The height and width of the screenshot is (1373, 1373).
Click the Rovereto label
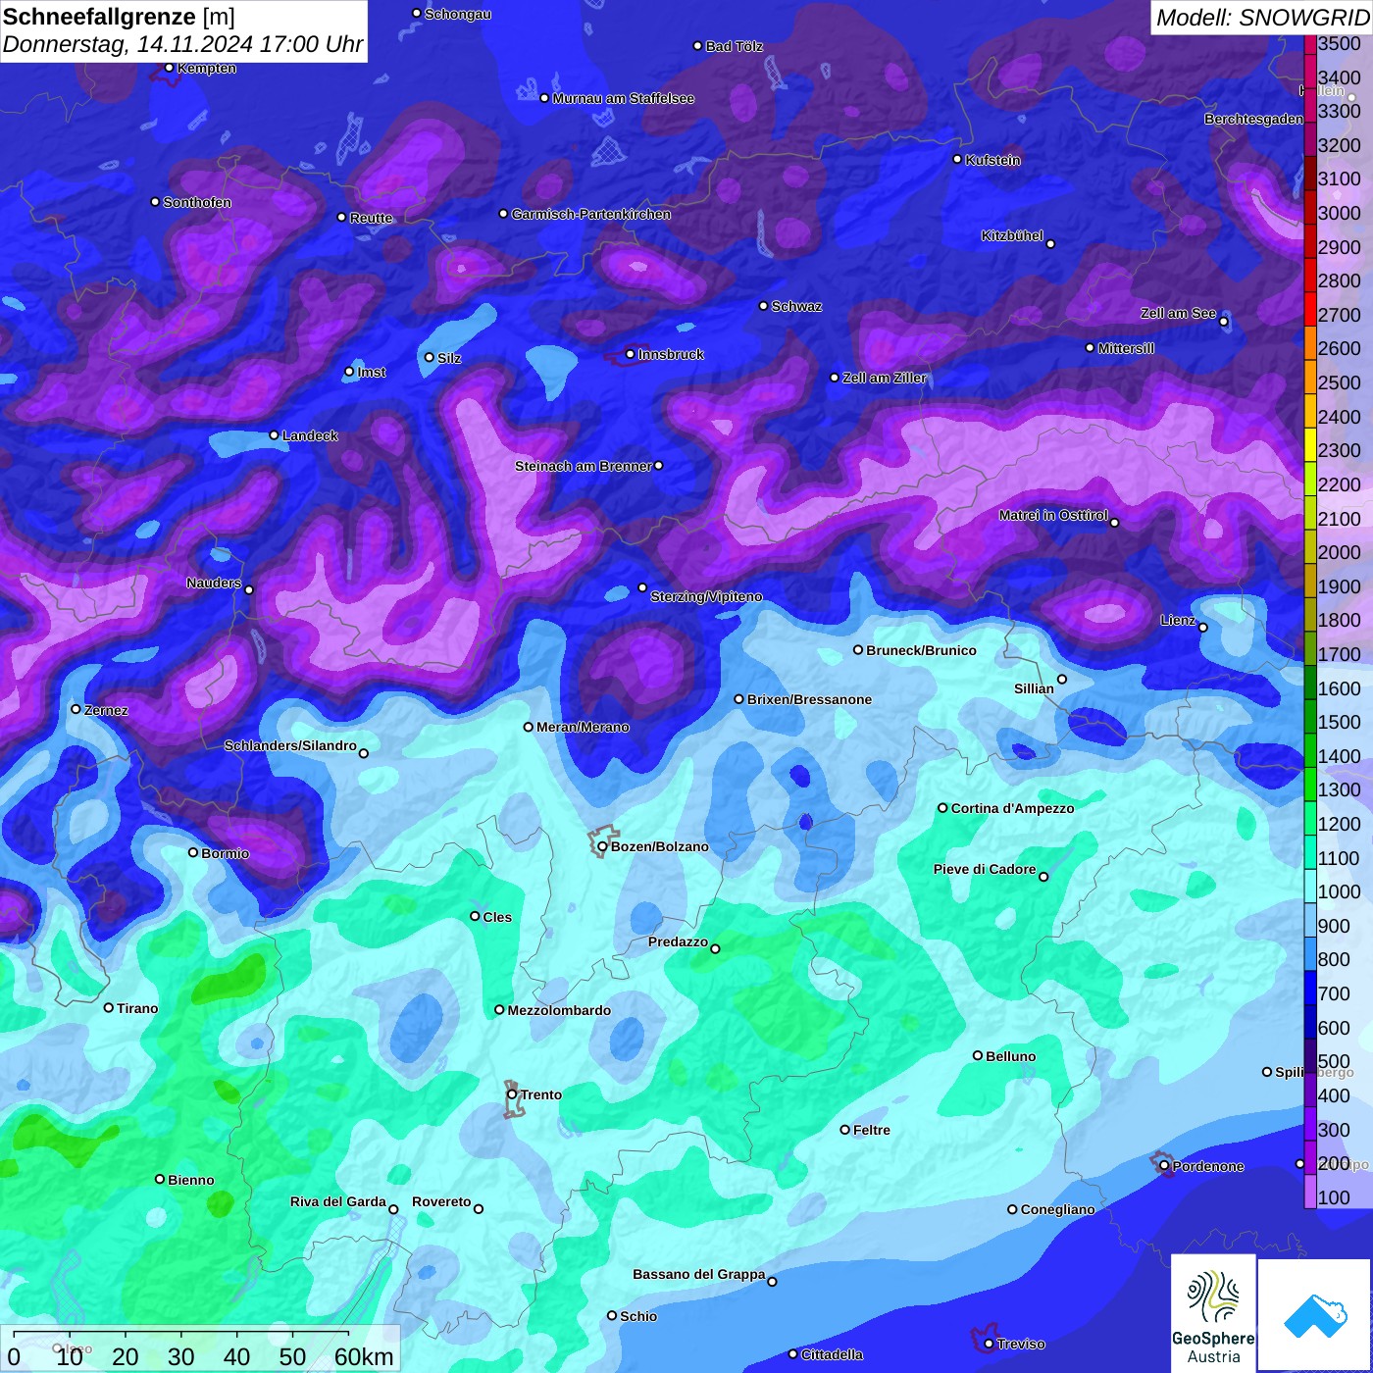pyautogui.click(x=441, y=1201)
